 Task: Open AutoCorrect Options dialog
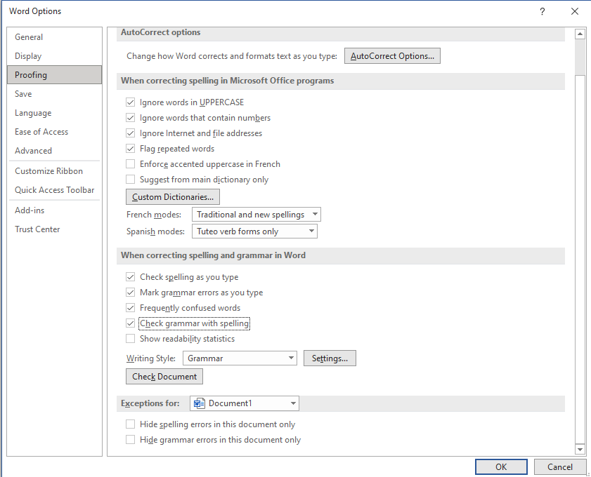click(392, 56)
